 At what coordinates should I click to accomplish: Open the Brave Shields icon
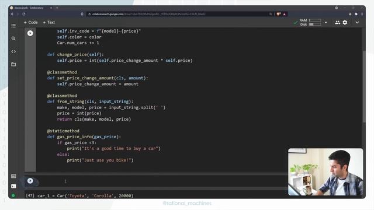(278, 14)
